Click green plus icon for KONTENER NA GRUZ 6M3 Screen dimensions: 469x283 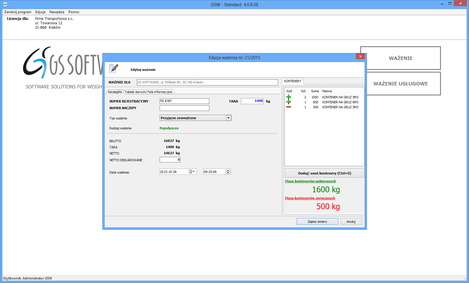click(289, 102)
